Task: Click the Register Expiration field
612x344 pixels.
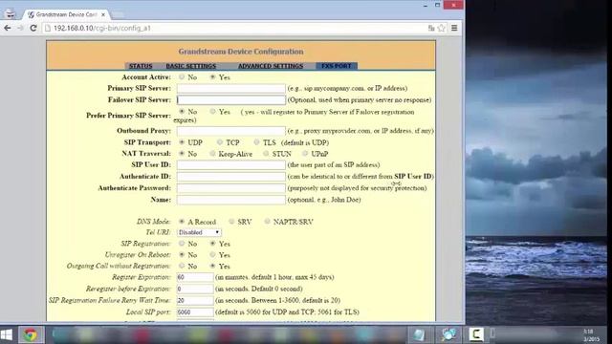Action: coord(195,277)
